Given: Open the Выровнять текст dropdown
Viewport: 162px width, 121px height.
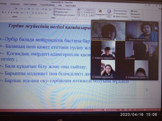Looking at the screenshot, I should (61, 12).
